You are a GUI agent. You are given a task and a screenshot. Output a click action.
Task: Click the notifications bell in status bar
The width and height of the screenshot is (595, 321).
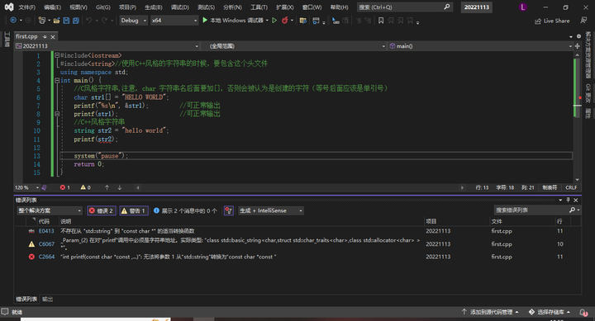(x=583, y=312)
